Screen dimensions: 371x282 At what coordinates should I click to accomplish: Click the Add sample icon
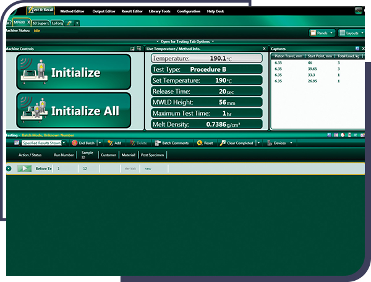(109, 143)
